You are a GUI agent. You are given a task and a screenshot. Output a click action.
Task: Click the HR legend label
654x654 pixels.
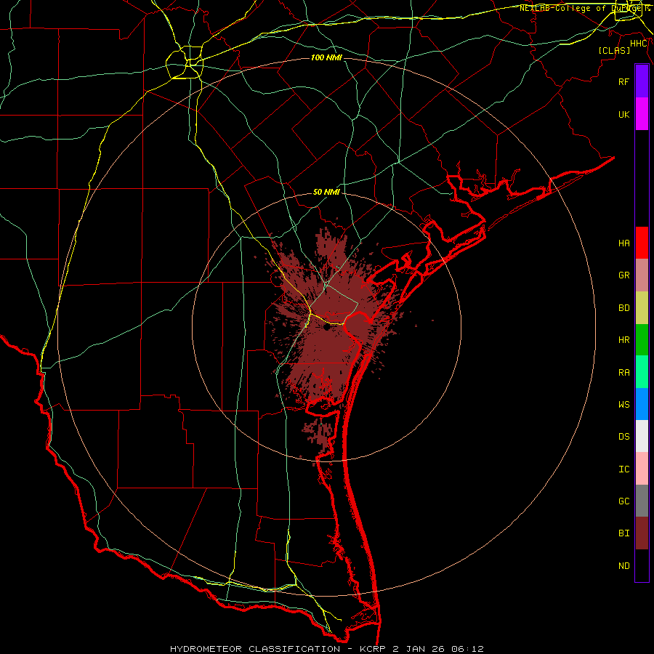623,340
